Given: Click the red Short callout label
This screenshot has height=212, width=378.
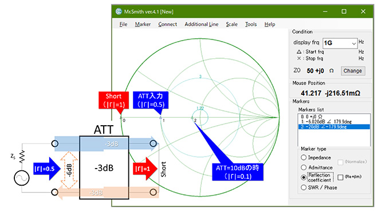Looking at the screenshot, I should coord(113,100).
